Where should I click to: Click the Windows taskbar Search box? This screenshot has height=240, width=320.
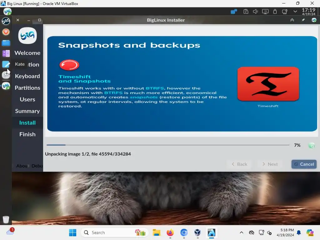[114, 232]
